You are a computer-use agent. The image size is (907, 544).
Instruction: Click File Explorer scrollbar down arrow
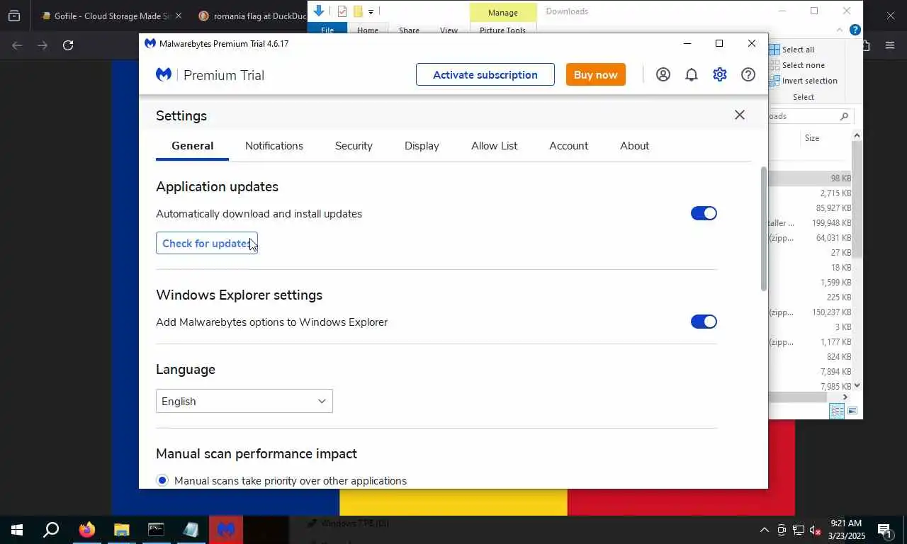click(x=857, y=385)
